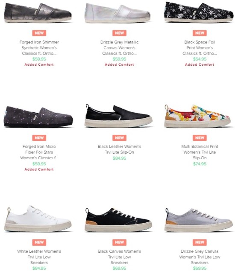Viewport: 235px width, 271px height.
Task: Open the Forged Iron Shimmer shoe image
Action: [38, 13]
